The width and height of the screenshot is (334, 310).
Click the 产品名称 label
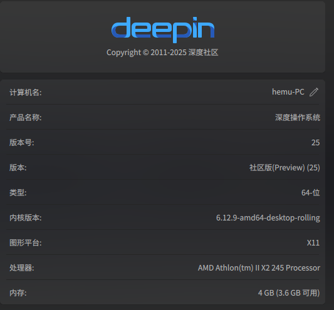[26, 117]
